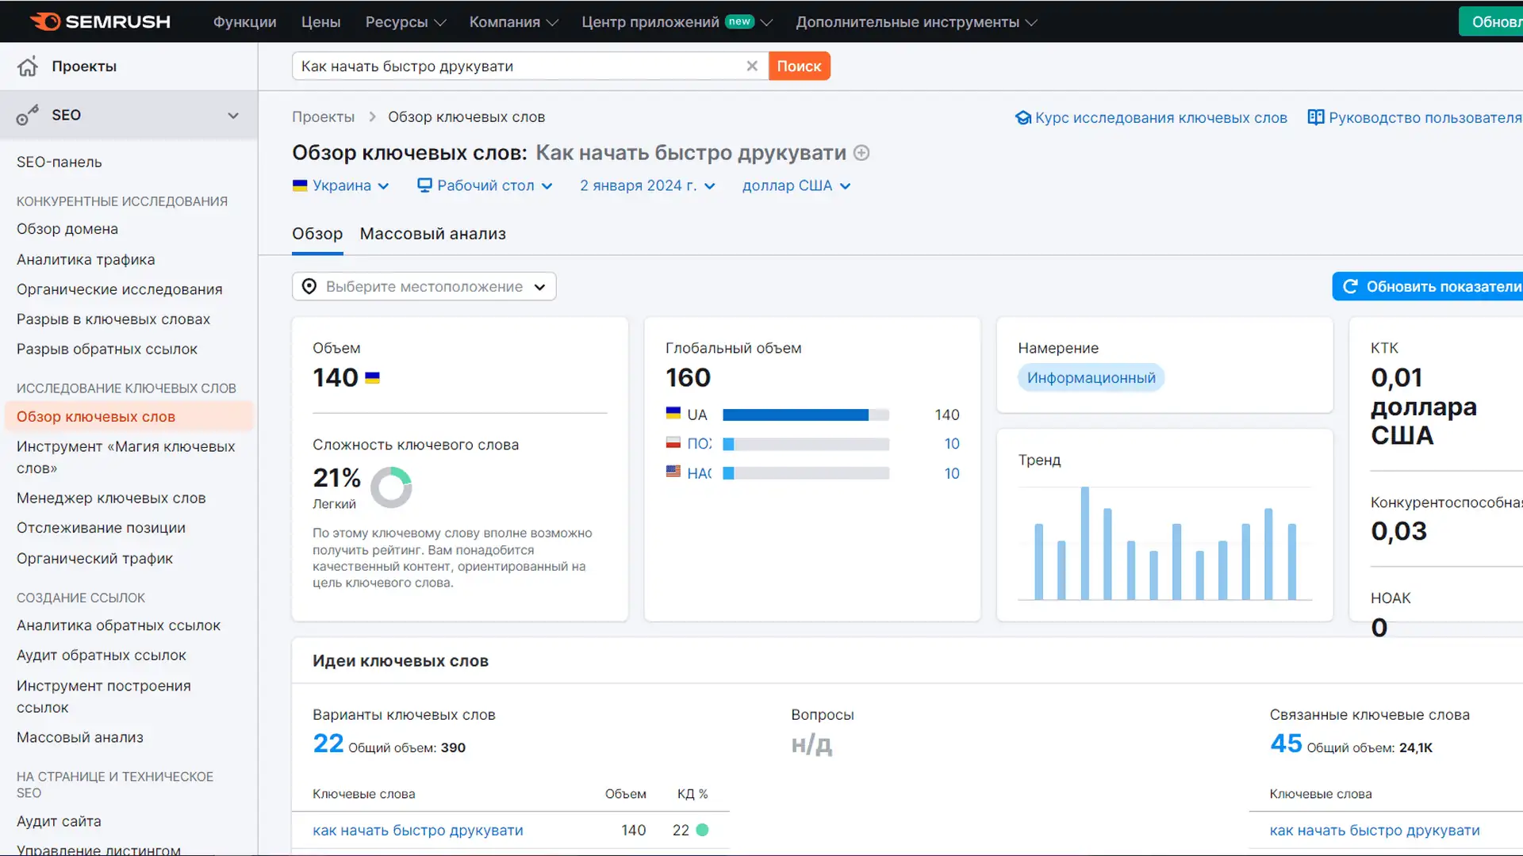Viewport: 1523px width, 856px height.
Task: Open the date dropdown 2 января 2024
Action: coord(647,185)
